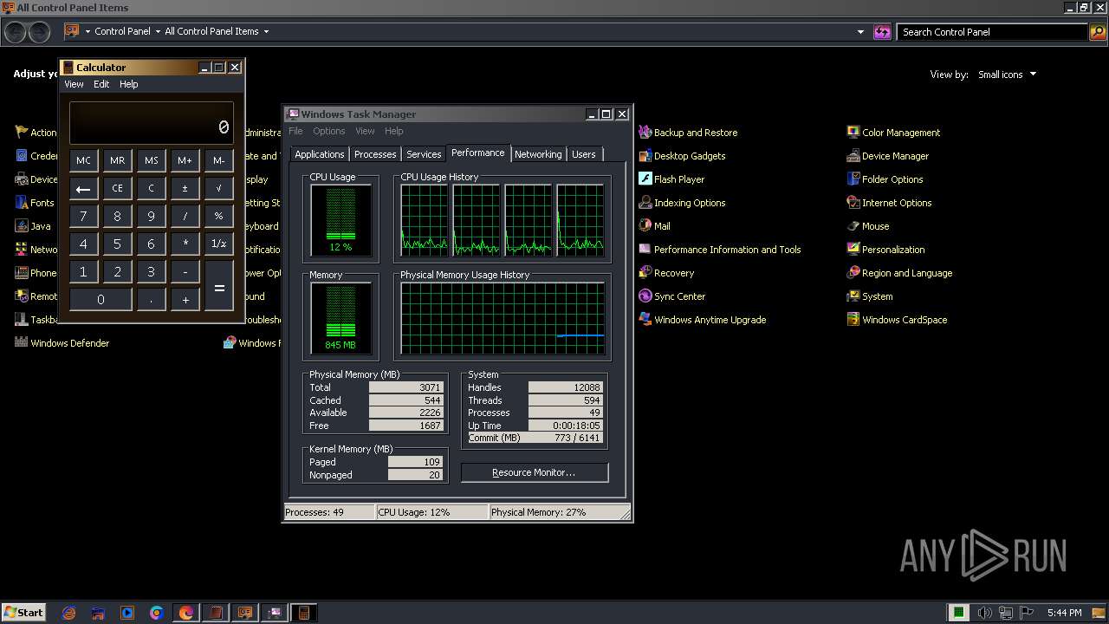
Task: Click the CPU Usage 12% meter
Action: click(x=340, y=220)
